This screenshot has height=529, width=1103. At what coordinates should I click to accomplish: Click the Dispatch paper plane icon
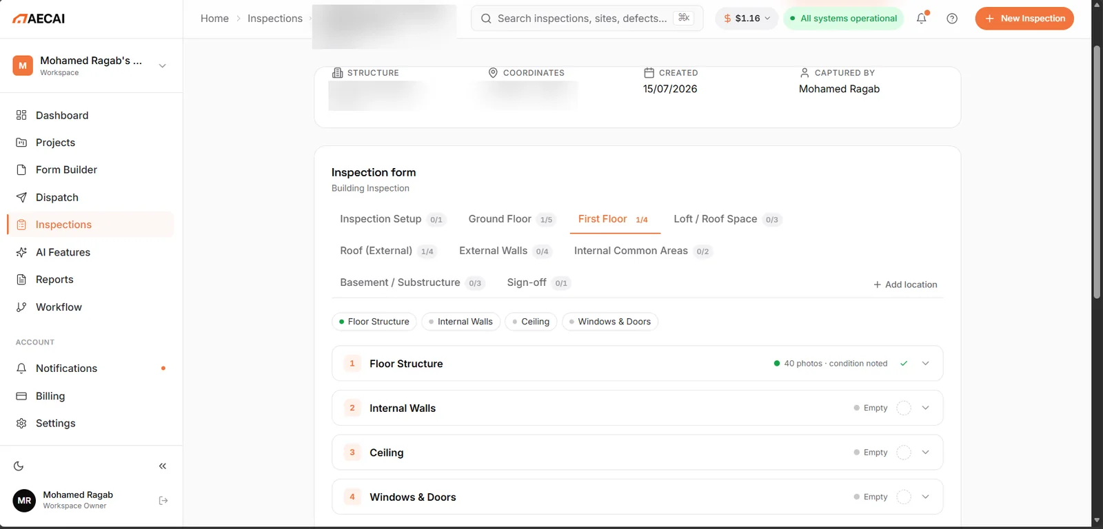21,198
